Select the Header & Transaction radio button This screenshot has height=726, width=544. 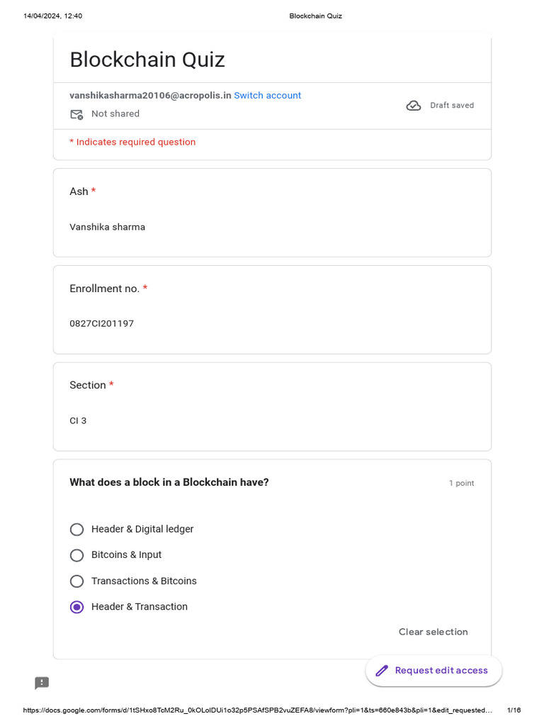(x=77, y=607)
